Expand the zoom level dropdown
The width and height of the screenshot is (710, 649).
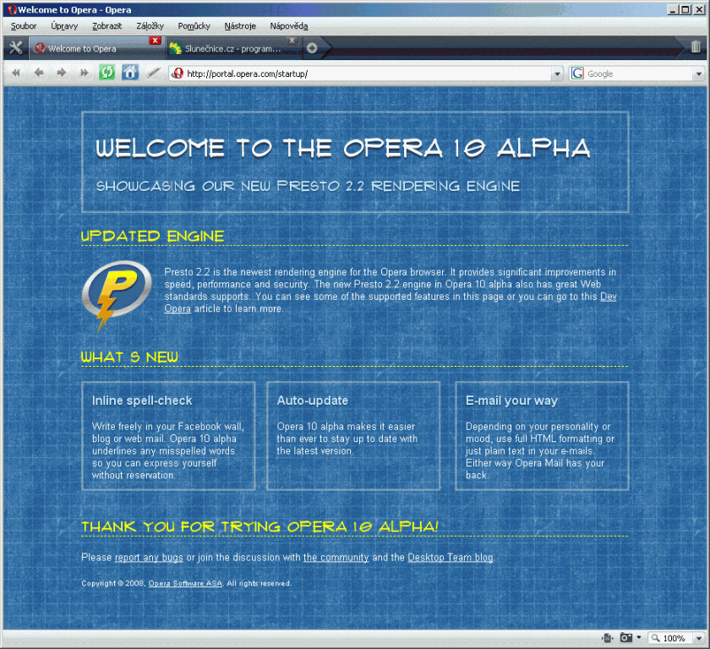699,638
